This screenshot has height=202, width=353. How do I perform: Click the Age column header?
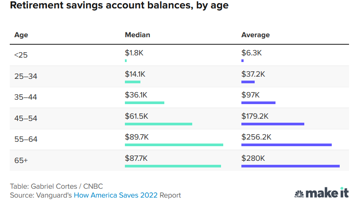pyautogui.click(x=21, y=35)
